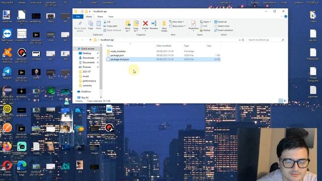Open the Copy to dropdown

click(136, 26)
